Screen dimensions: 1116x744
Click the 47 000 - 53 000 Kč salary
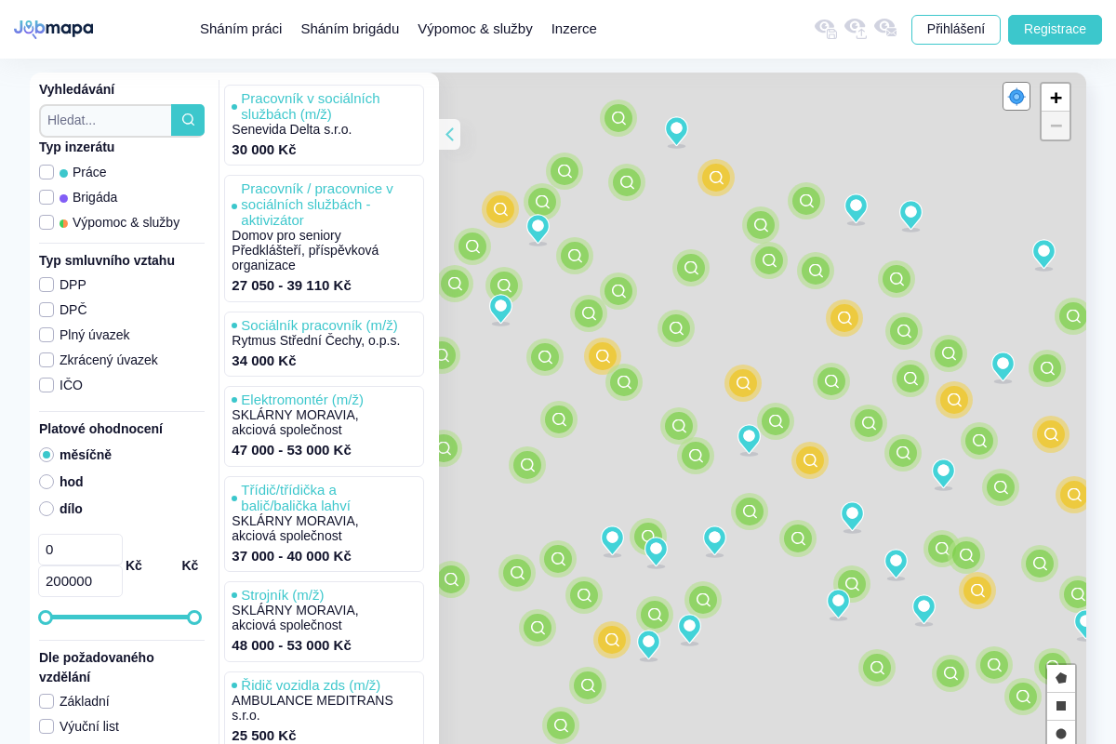click(291, 450)
